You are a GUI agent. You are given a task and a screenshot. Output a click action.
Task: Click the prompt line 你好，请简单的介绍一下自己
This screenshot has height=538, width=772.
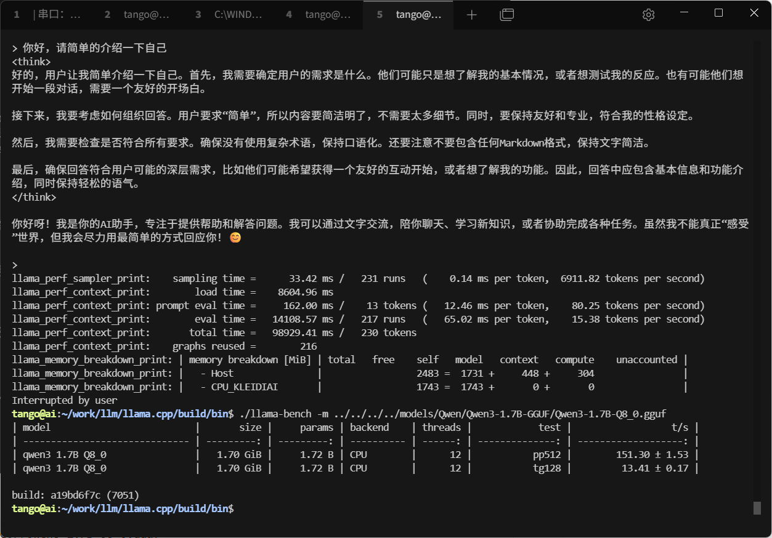coord(89,48)
